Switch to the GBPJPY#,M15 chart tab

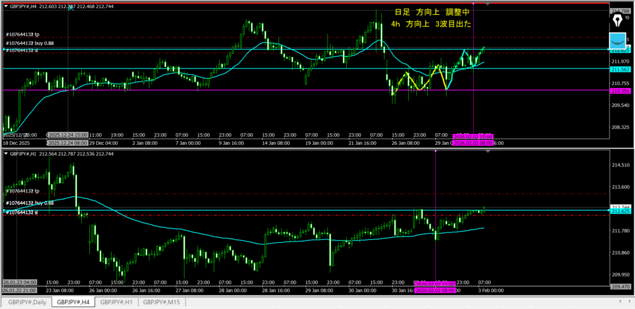click(161, 302)
